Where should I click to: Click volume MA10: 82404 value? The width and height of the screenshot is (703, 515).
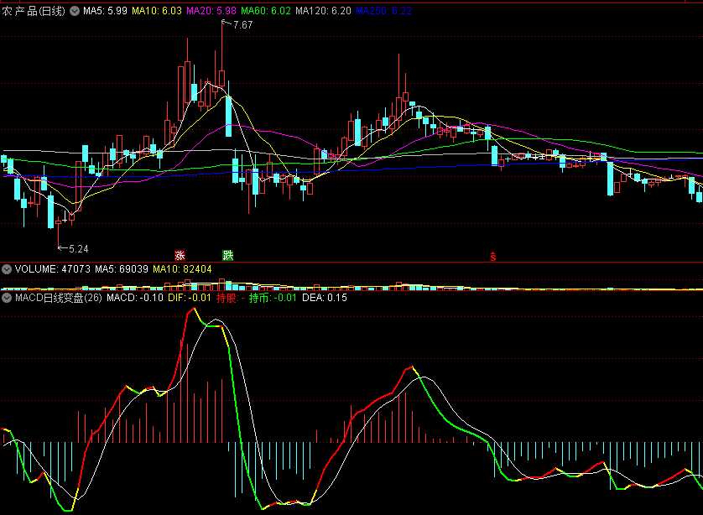(182, 269)
